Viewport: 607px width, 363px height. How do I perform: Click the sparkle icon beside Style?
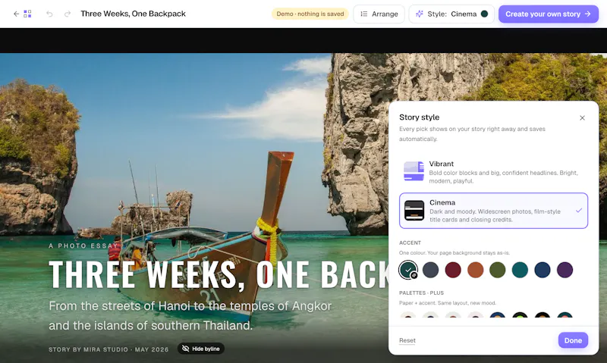click(x=420, y=14)
